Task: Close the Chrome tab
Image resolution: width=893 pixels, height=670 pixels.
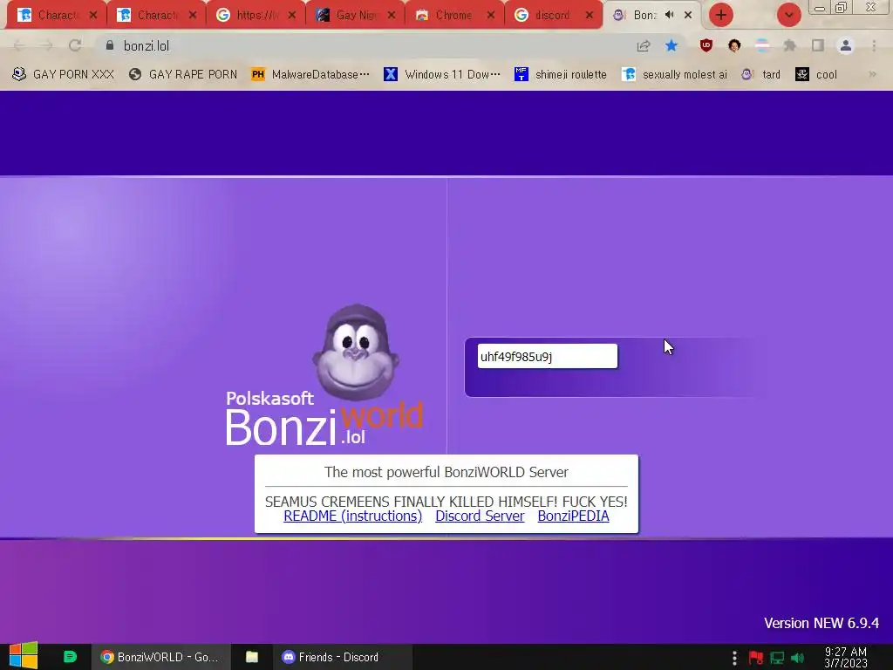Action: 490,15
